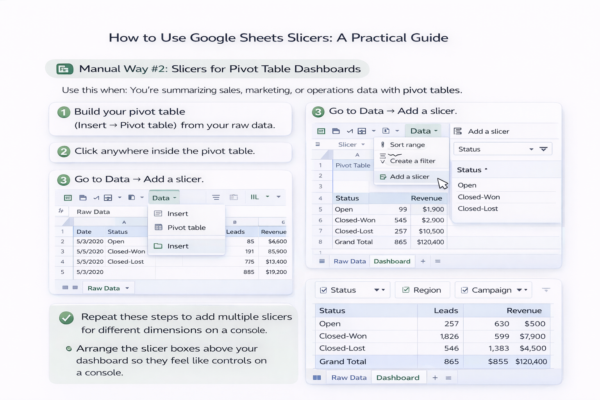Select Closed-Won in the slicer value list
The width and height of the screenshot is (600, 400).
tap(479, 197)
